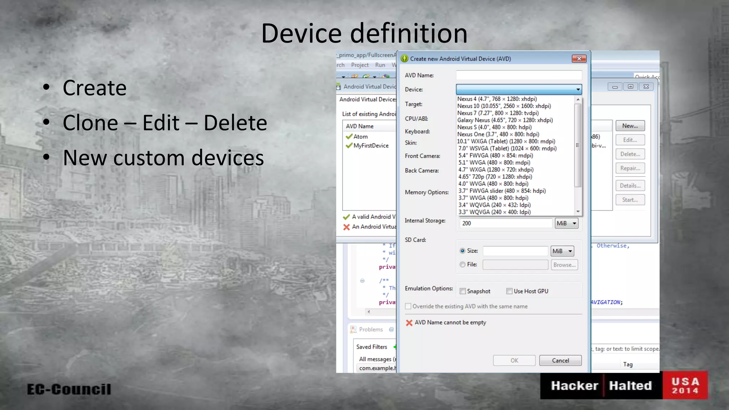
Task: Click Repair button in AVD Manager
Action: 630,168
